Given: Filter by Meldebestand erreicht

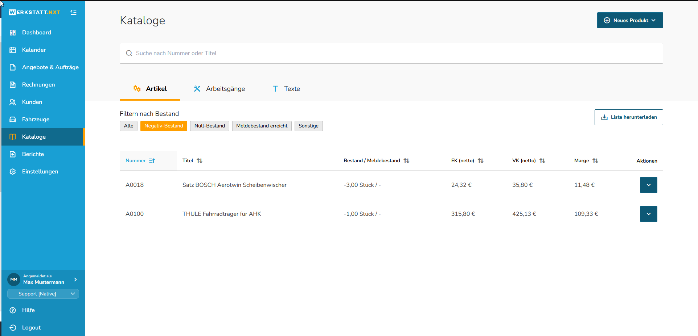Looking at the screenshot, I should point(262,126).
